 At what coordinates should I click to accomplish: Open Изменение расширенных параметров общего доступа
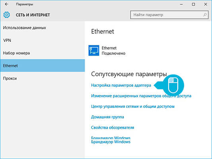point(141,96)
